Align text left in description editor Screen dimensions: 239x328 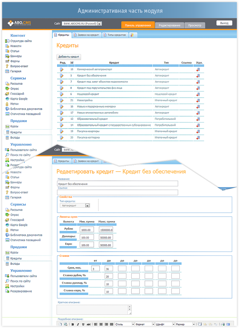tap(96, 324)
